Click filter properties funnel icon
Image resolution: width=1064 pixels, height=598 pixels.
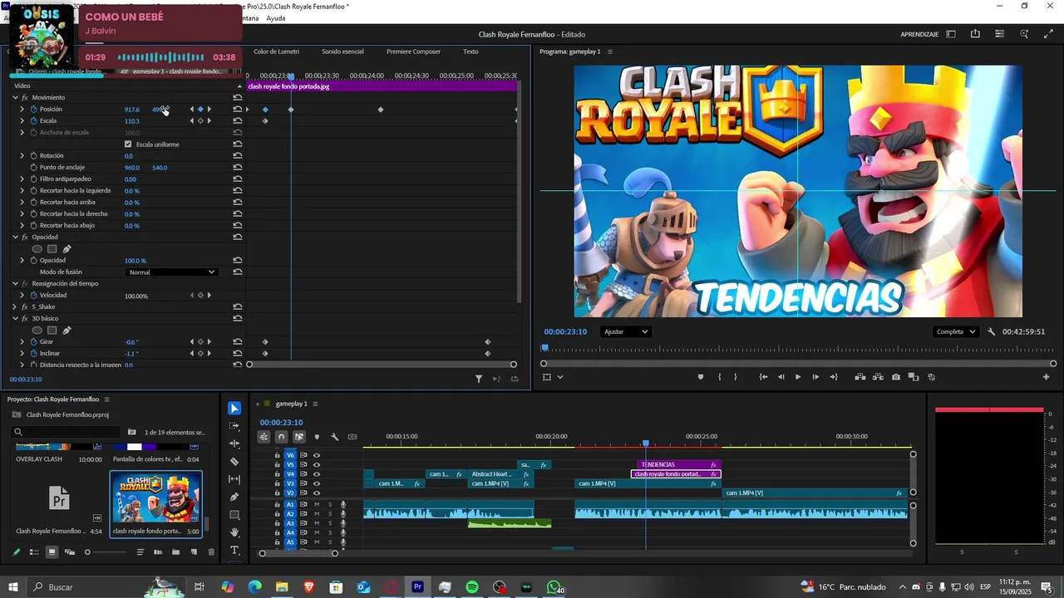tap(479, 379)
